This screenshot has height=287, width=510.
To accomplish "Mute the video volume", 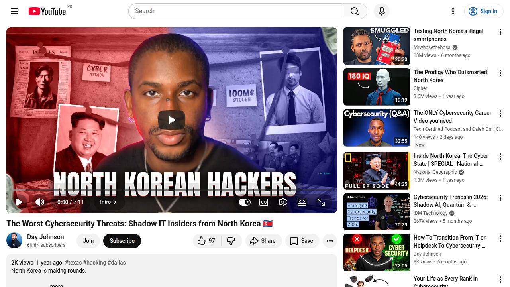I will point(40,202).
